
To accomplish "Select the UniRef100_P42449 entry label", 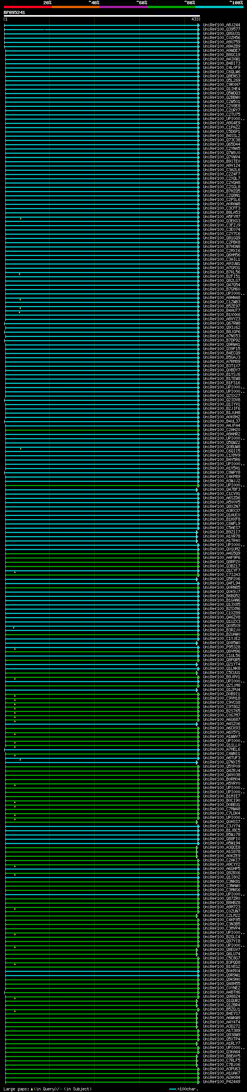I will [x=221, y=1082].
